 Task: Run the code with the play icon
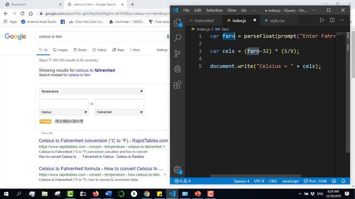tap(322, 20)
